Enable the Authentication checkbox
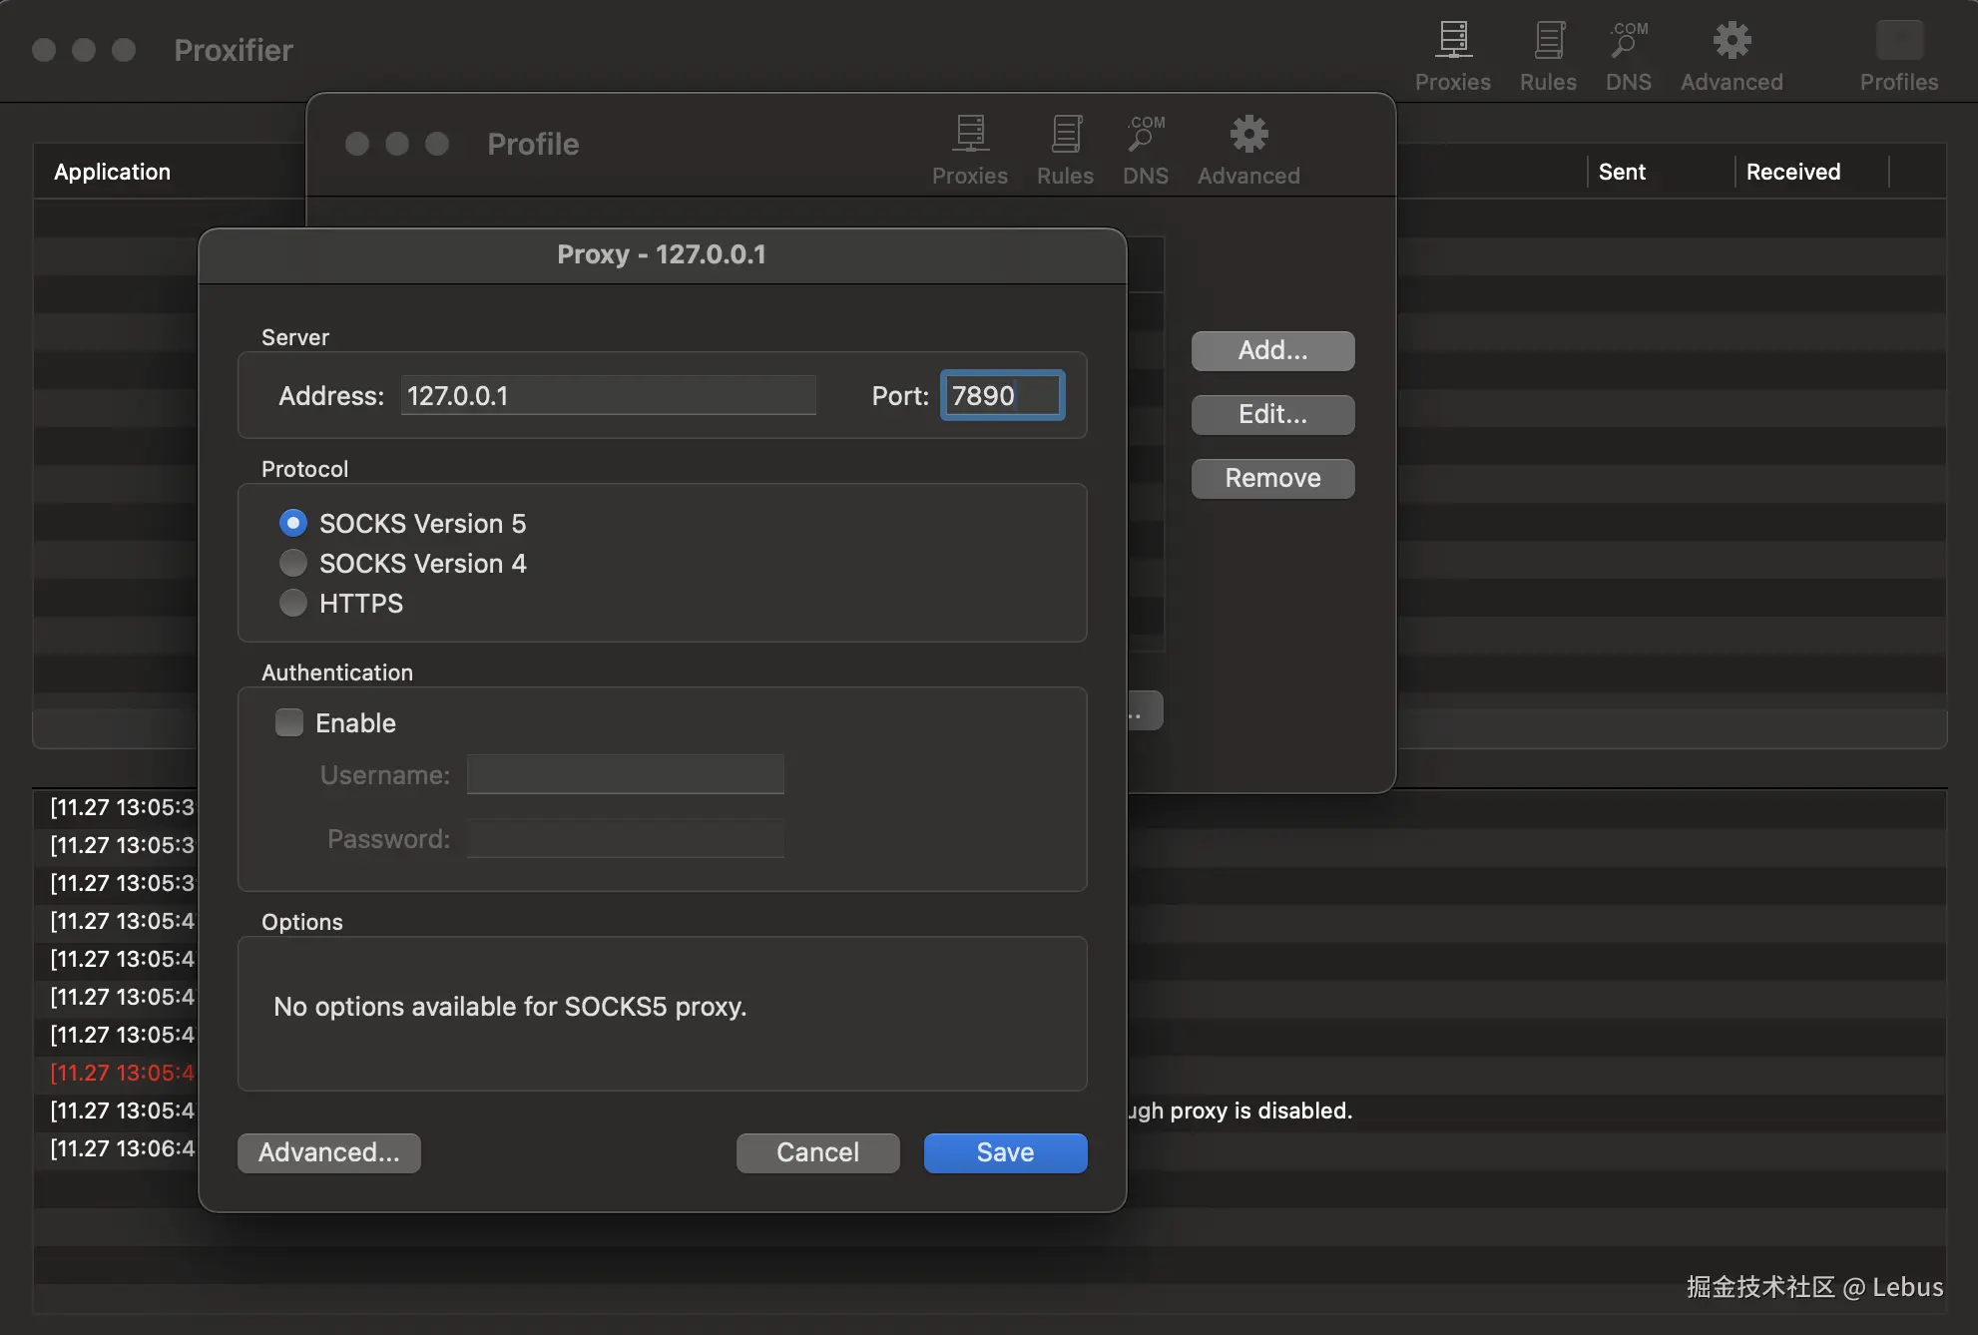The width and height of the screenshot is (1978, 1335). click(289, 722)
